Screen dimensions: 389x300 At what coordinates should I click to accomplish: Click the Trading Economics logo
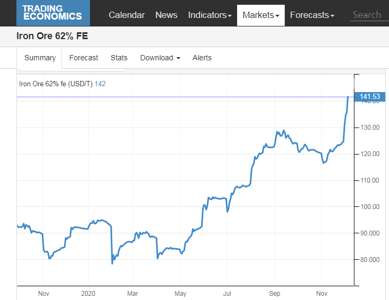click(x=53, y=13)
